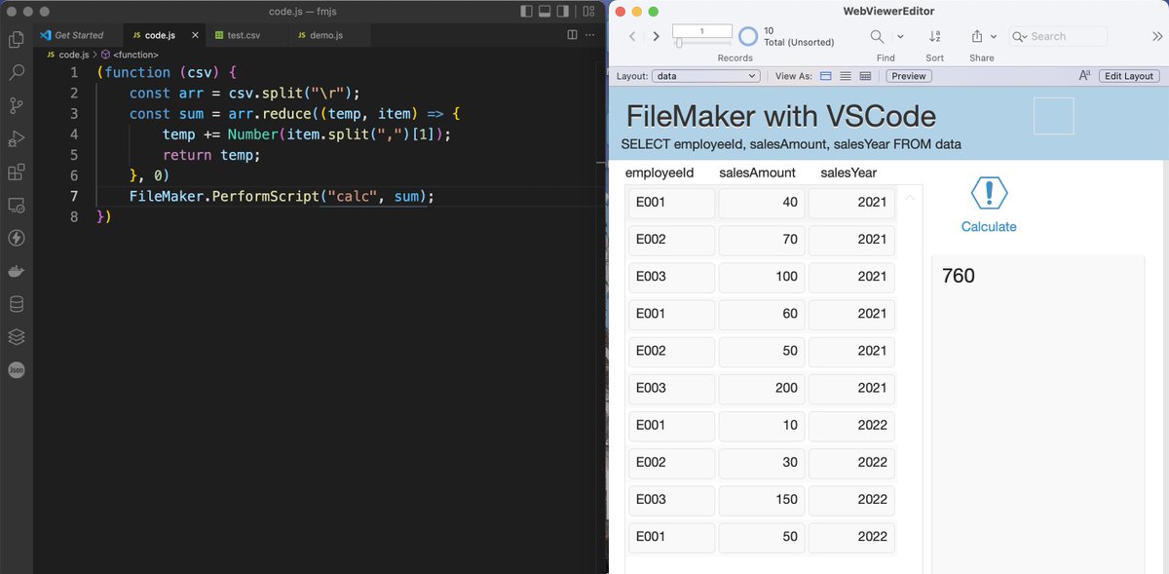Viewport: 1169px width, 574px height.
Task: Click salesAmount cell showing 30
Action: [762, 463]
